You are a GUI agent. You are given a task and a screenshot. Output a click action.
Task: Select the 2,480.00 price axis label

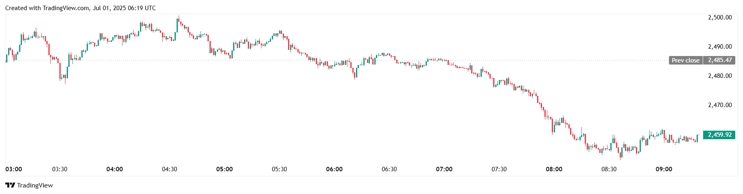[720, 76]
